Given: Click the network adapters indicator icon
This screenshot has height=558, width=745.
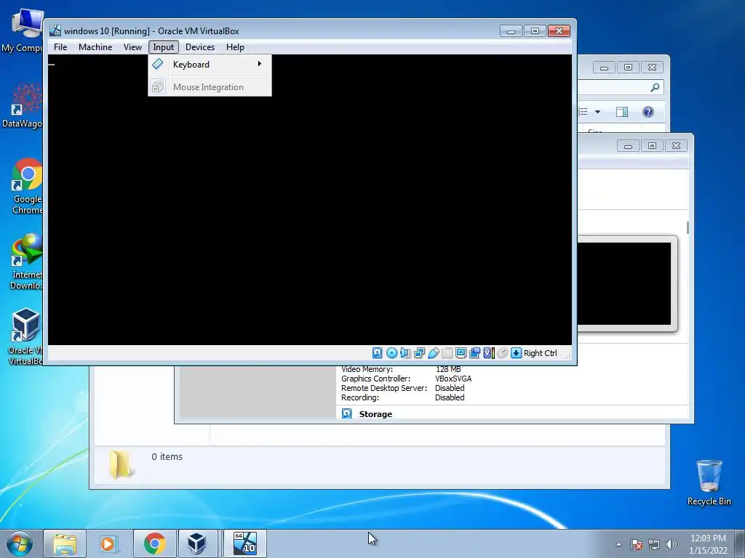Looking at the screenshot, I should pos(419,352).
